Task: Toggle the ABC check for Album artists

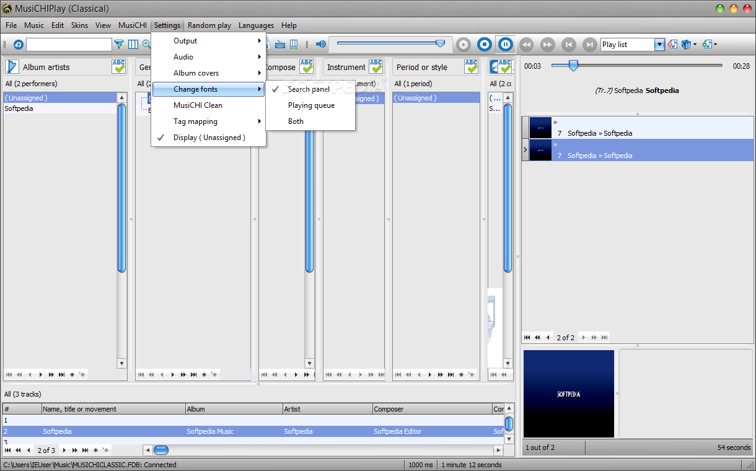Action: pyautogui.click(x=119, y=67)
